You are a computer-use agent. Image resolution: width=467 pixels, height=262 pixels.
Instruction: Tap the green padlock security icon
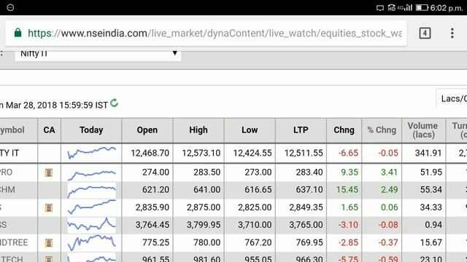pyautogui.click(x=18, y=33)
